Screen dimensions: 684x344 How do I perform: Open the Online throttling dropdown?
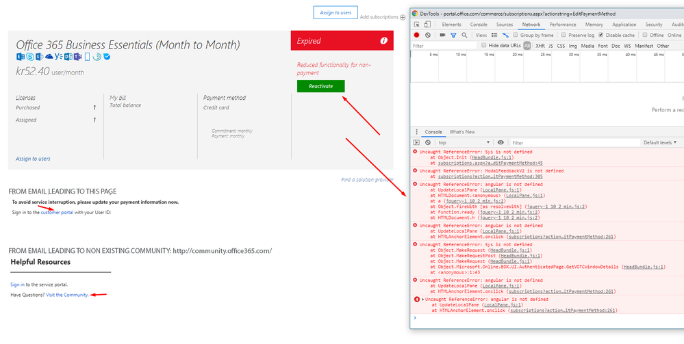(675, 35)
